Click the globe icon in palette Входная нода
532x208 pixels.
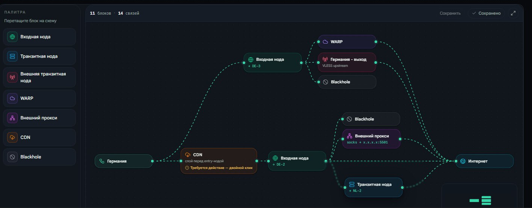pyautogui.click(x=12, y=37)
